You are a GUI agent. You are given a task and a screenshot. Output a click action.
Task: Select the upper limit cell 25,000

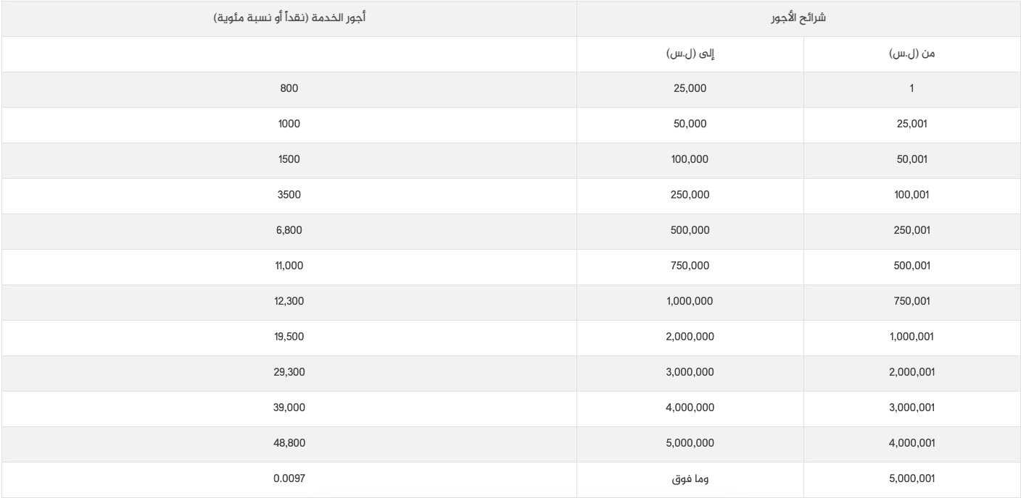pos(690,88)
